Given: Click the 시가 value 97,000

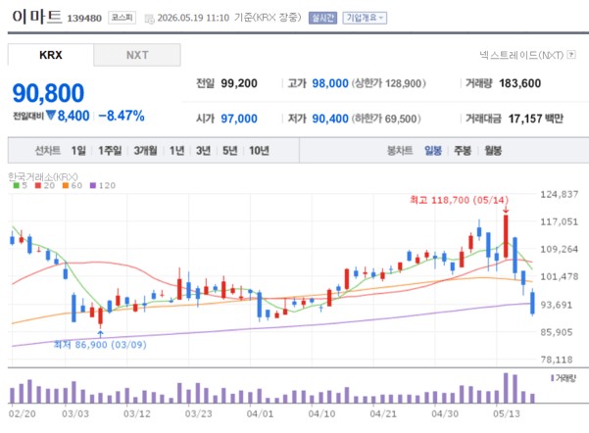Looking at the screenshot, I should click(239, 119).
